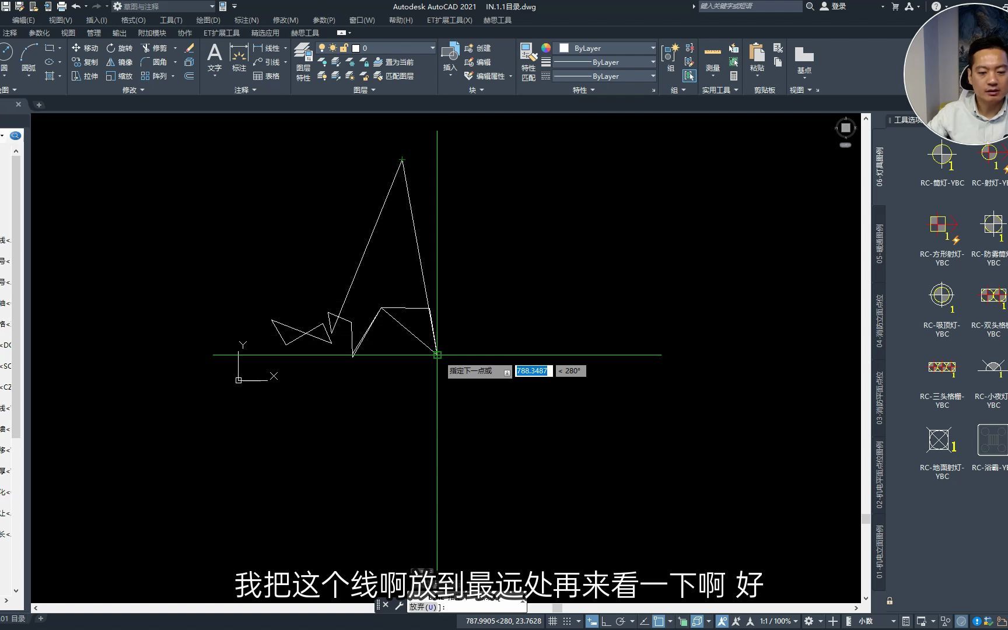This screenshot has width=1008, height=630.
Task: Toggle grid display in the status bar
Action: 553,621
